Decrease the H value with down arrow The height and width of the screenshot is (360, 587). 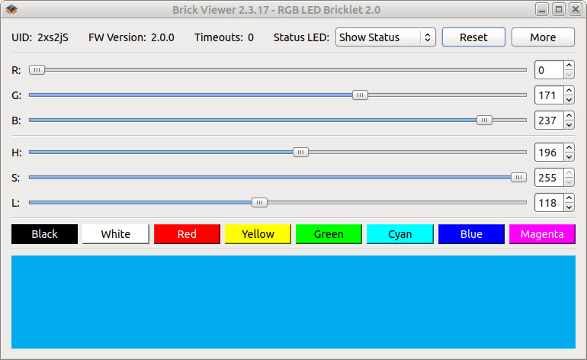[x=569, y=157]
